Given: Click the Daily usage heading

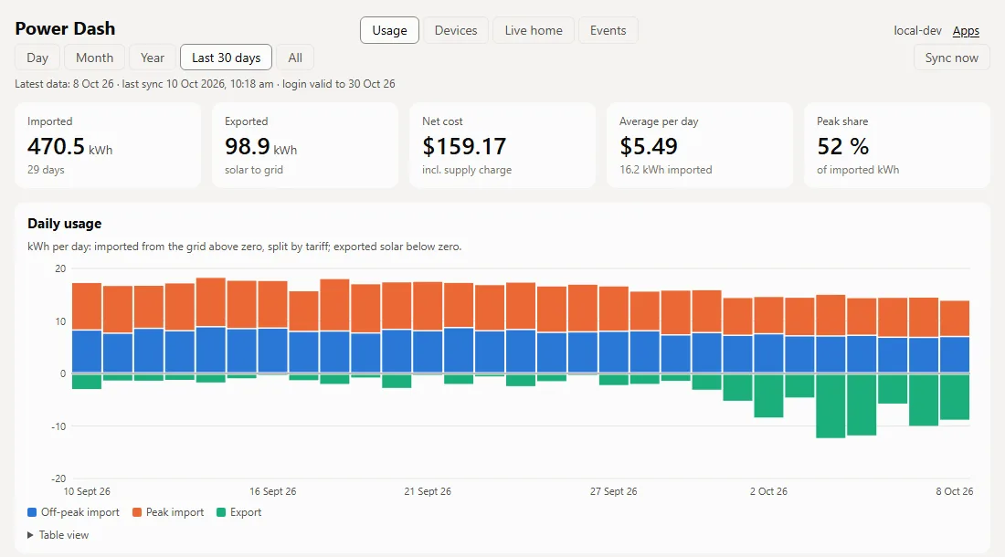Looking at the screenshot, I should 64,224.
